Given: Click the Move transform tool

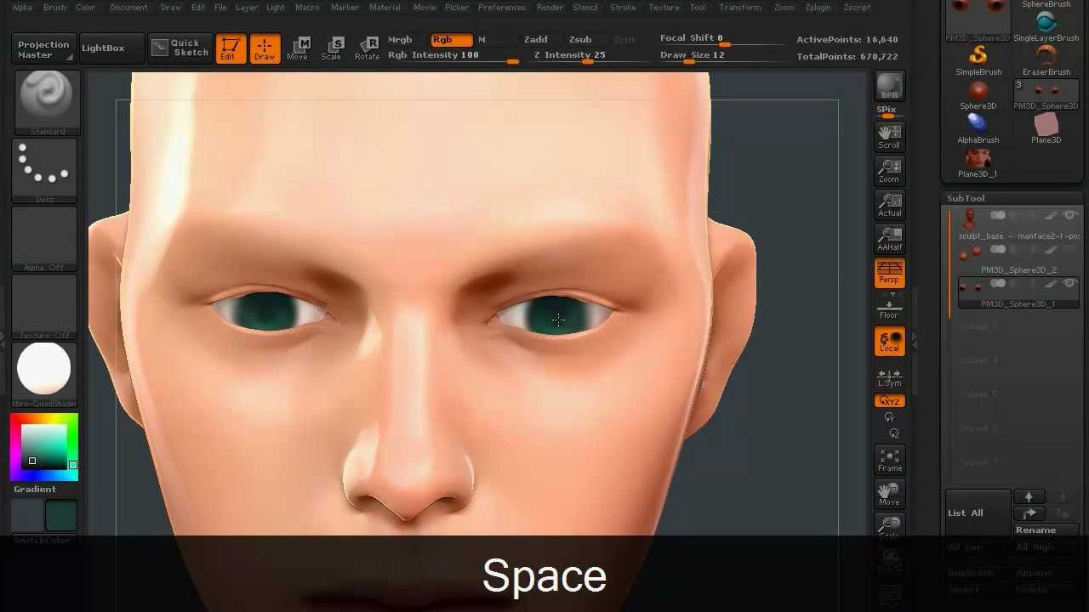Looking at the screenshot, I should (298, 48).
